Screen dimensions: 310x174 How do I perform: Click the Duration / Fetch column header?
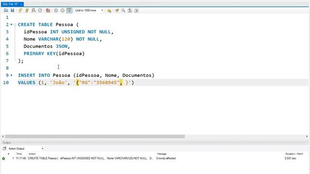[294, 154]
